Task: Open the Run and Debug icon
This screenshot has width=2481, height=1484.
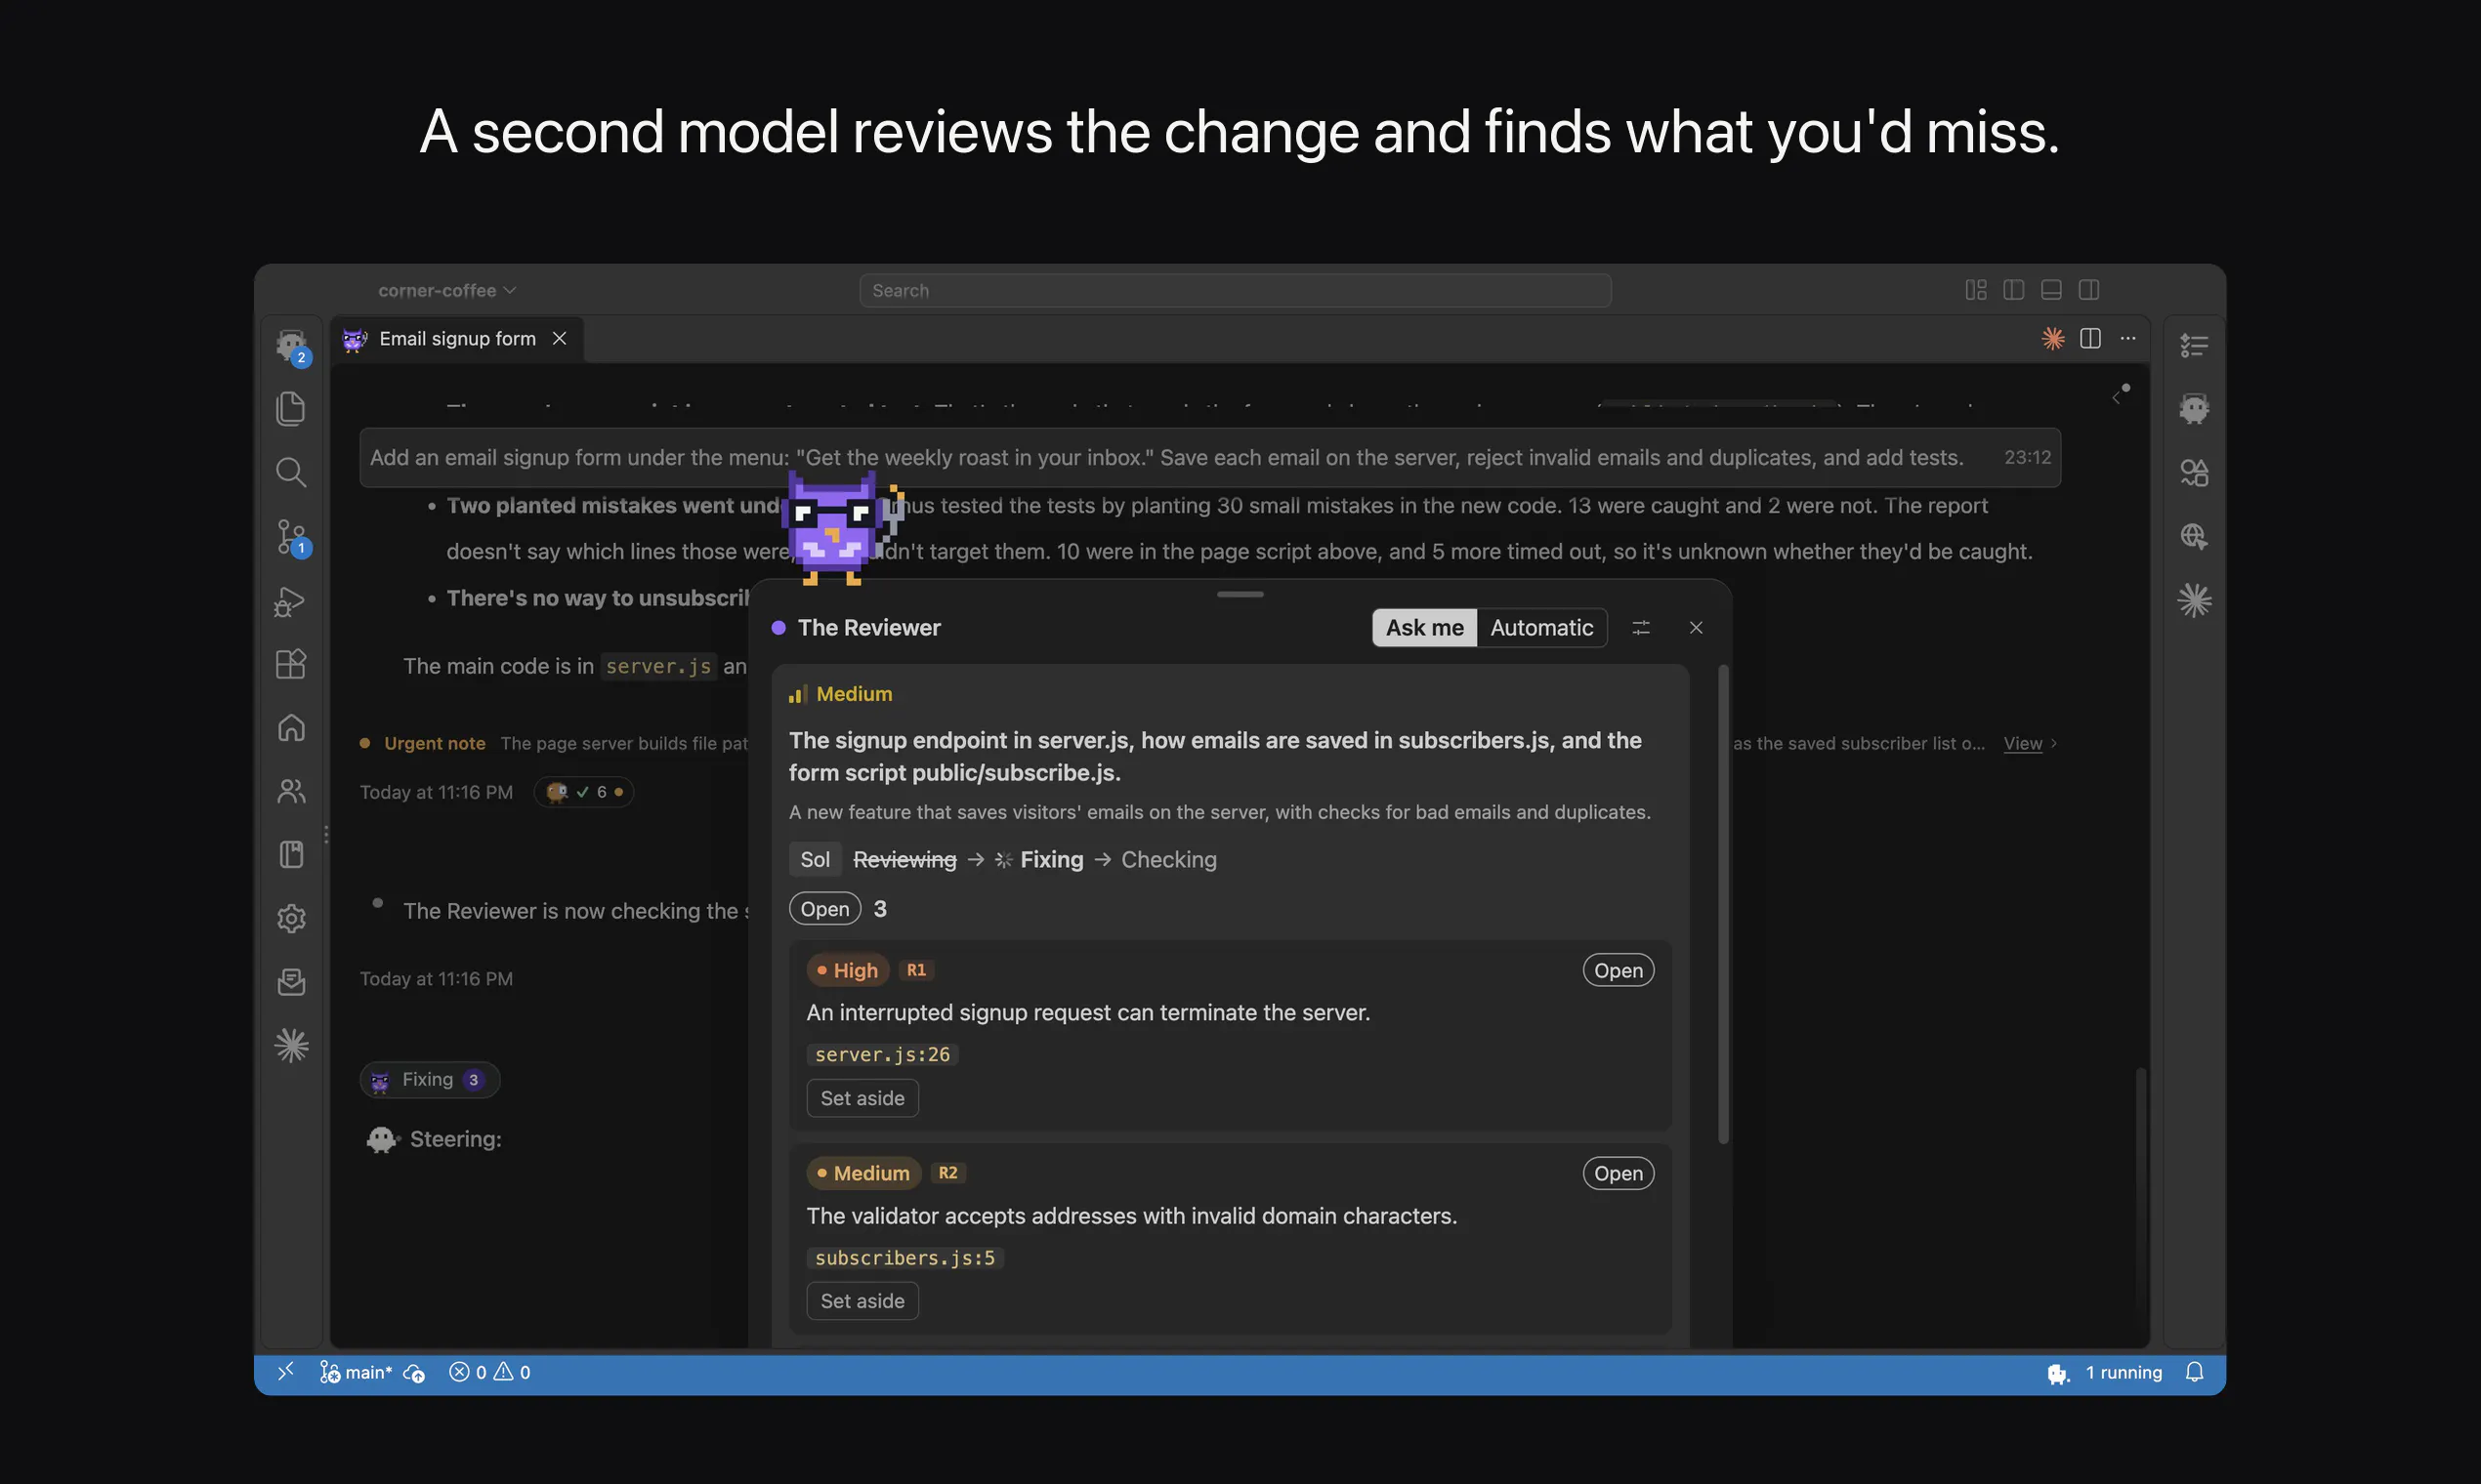Action: (x=290, y=601)
